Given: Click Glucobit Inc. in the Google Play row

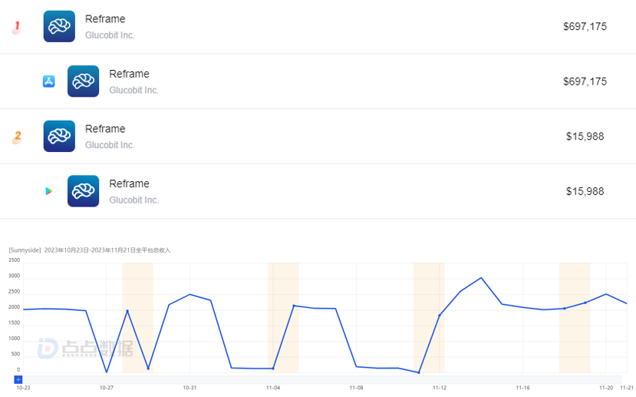Looking at the screenshot, I should [133, 200].
